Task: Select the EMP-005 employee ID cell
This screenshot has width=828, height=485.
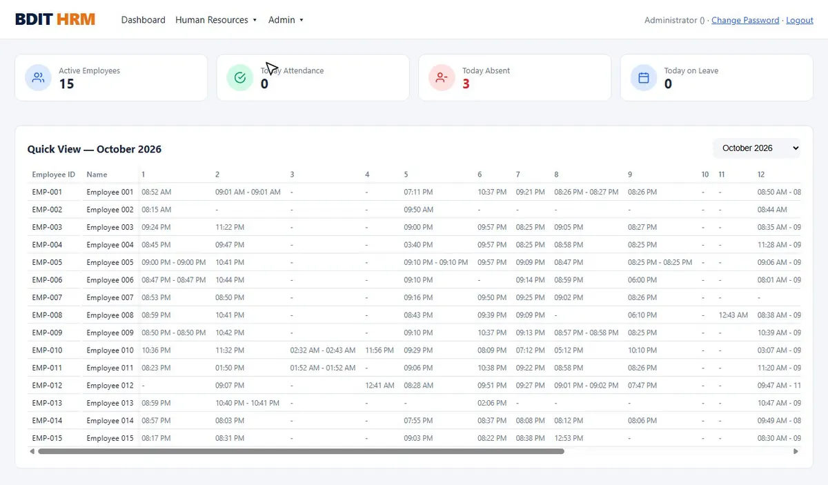Action: pyautogui.click(x=47, y=262)
